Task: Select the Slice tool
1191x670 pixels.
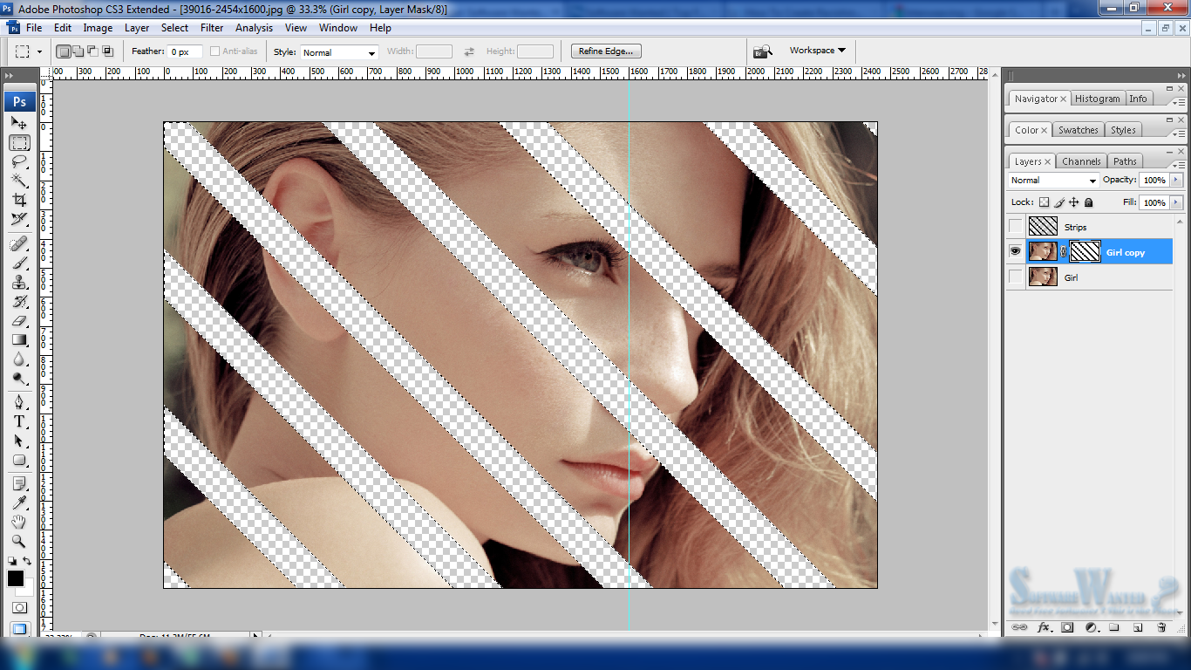Action: click(19, 219)
